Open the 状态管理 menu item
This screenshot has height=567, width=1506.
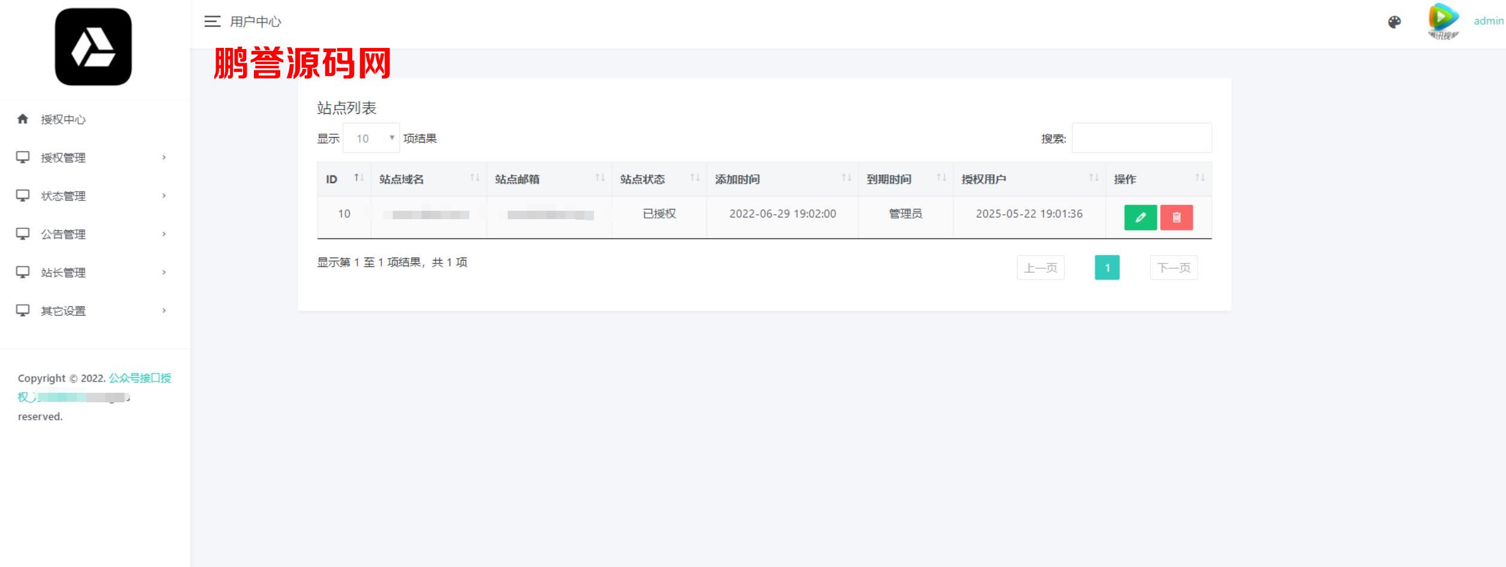coord(63,196)
